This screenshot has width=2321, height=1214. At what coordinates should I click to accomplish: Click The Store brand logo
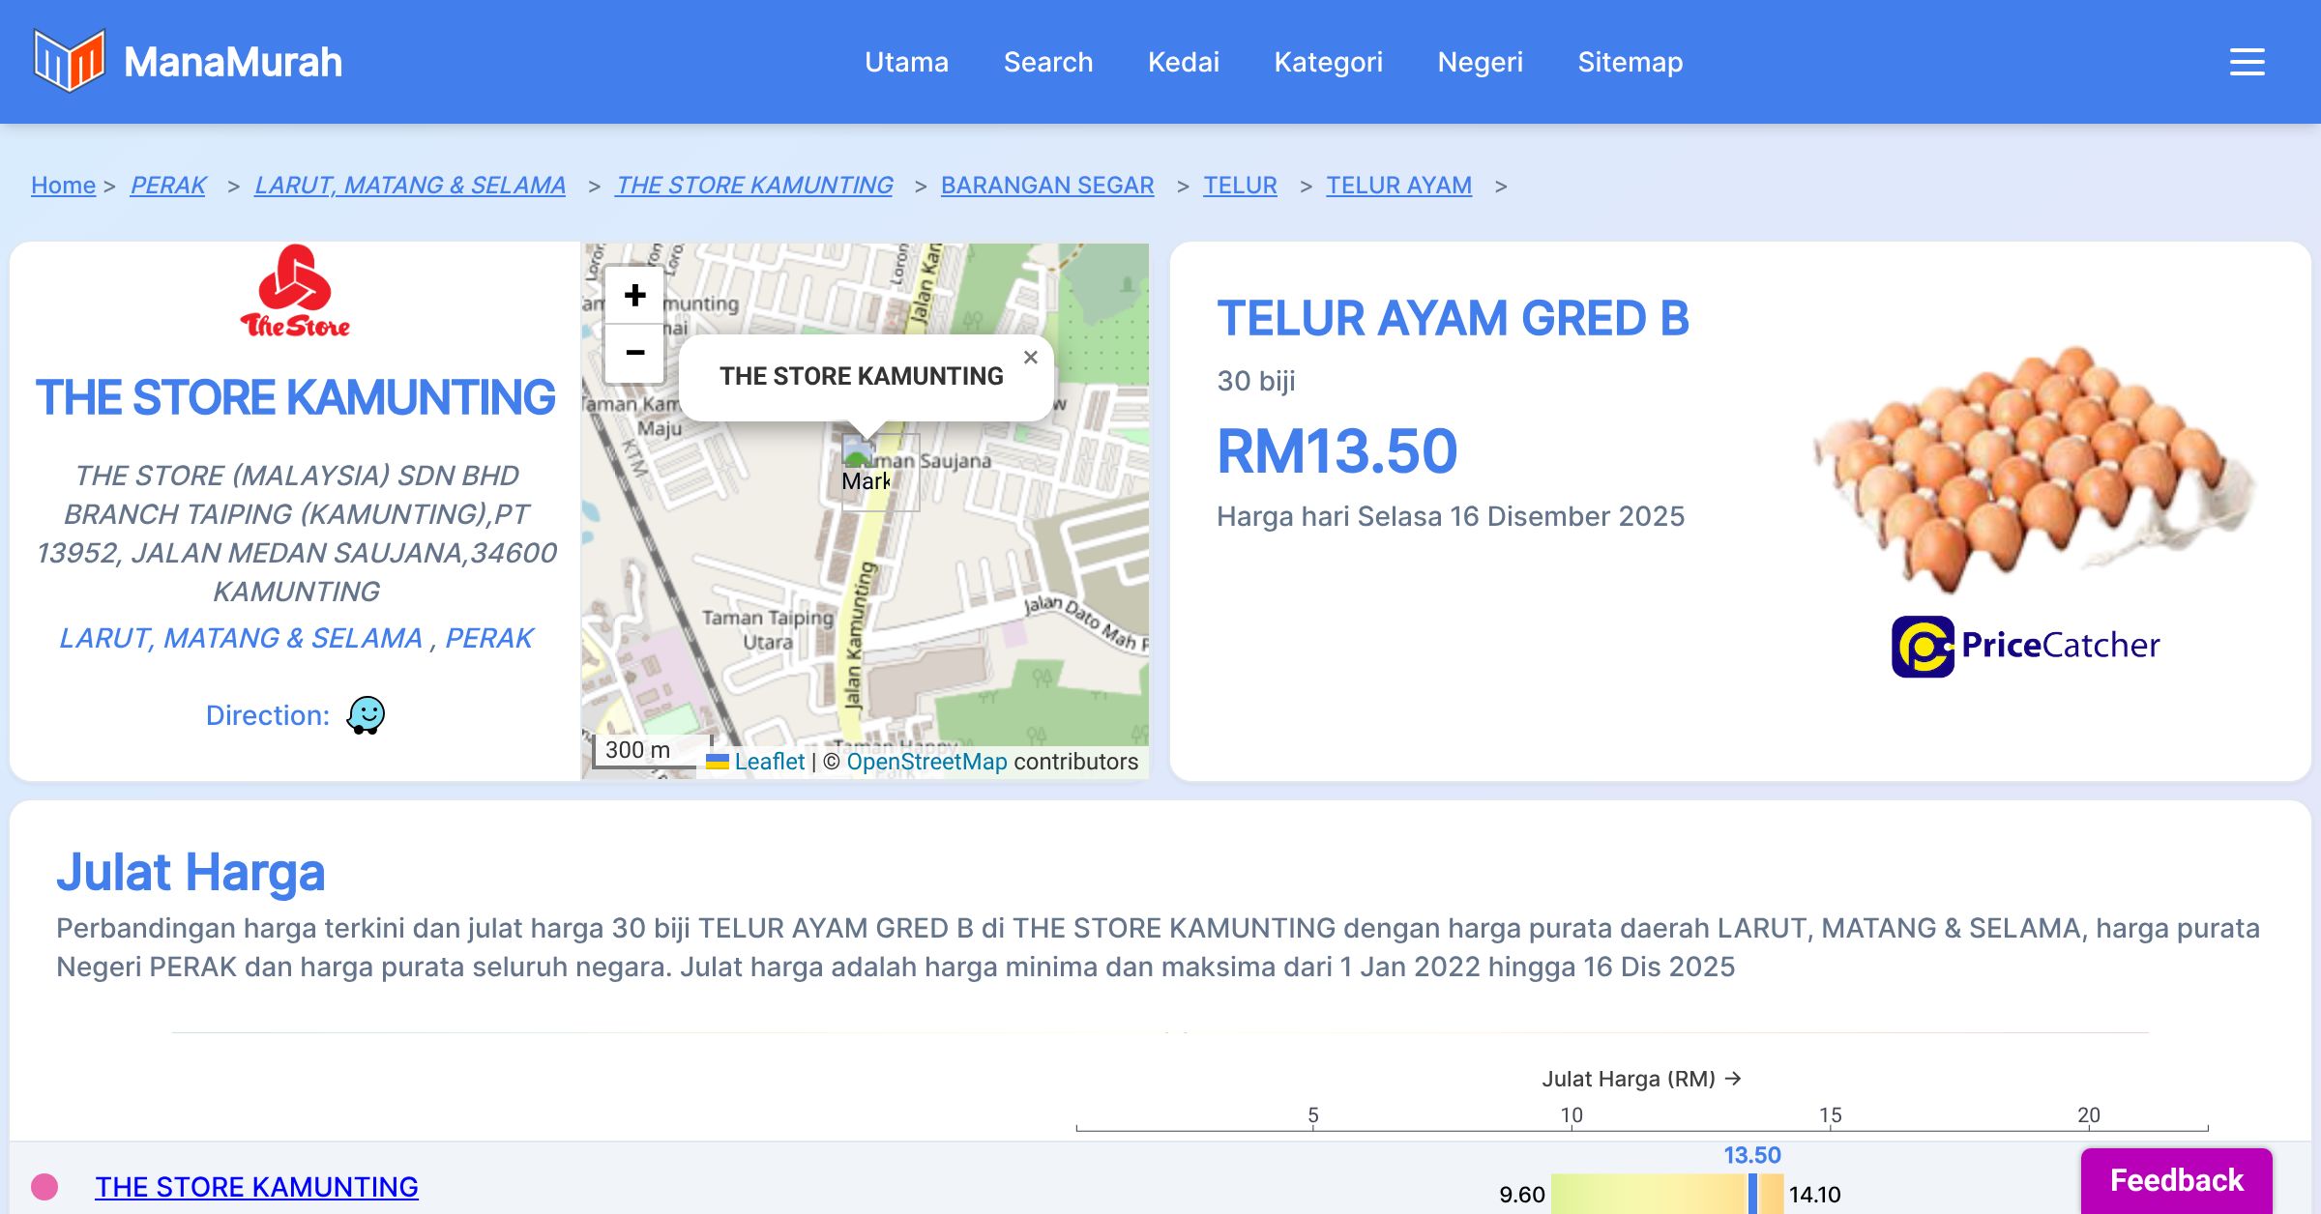coord(295,292)
